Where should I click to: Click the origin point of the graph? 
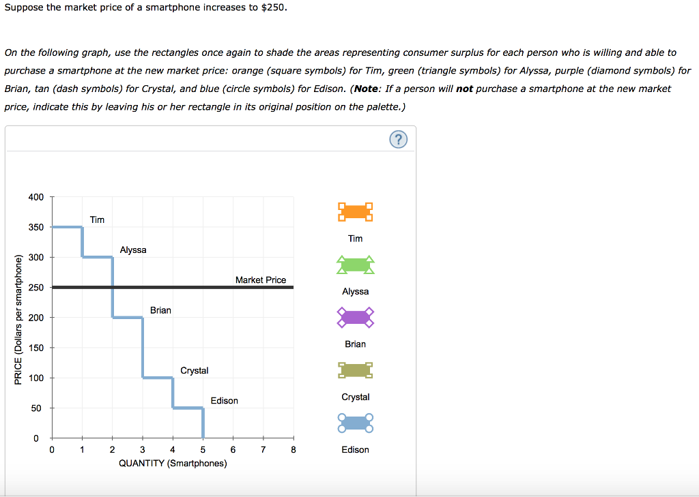pyautogui.click(x=51, y=438)
